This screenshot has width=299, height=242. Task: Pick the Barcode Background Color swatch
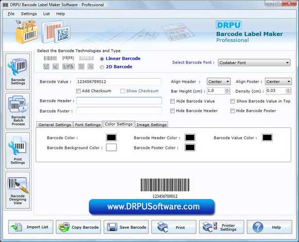pos(111,147)
